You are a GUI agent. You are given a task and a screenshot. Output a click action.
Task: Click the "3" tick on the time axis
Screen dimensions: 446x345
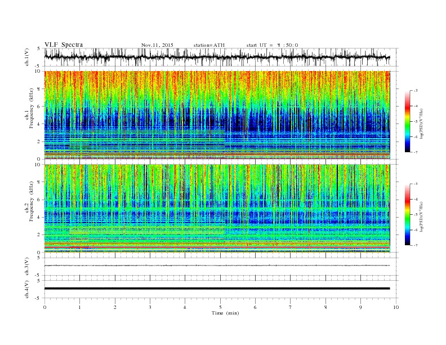point(150,307)
